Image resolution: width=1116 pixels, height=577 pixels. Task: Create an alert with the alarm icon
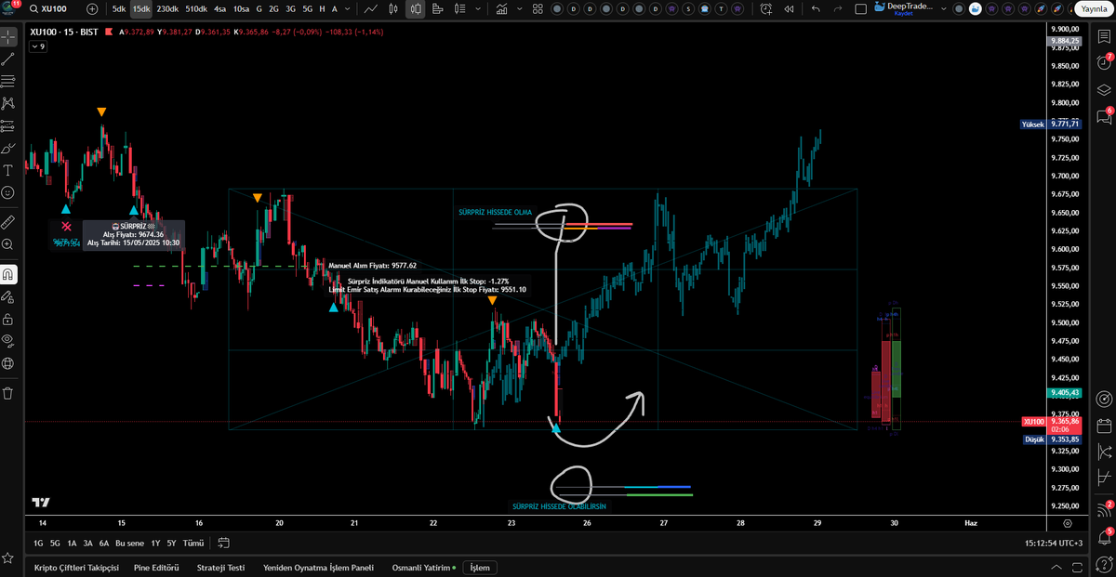pyautogui.click(x=766, y=8)
